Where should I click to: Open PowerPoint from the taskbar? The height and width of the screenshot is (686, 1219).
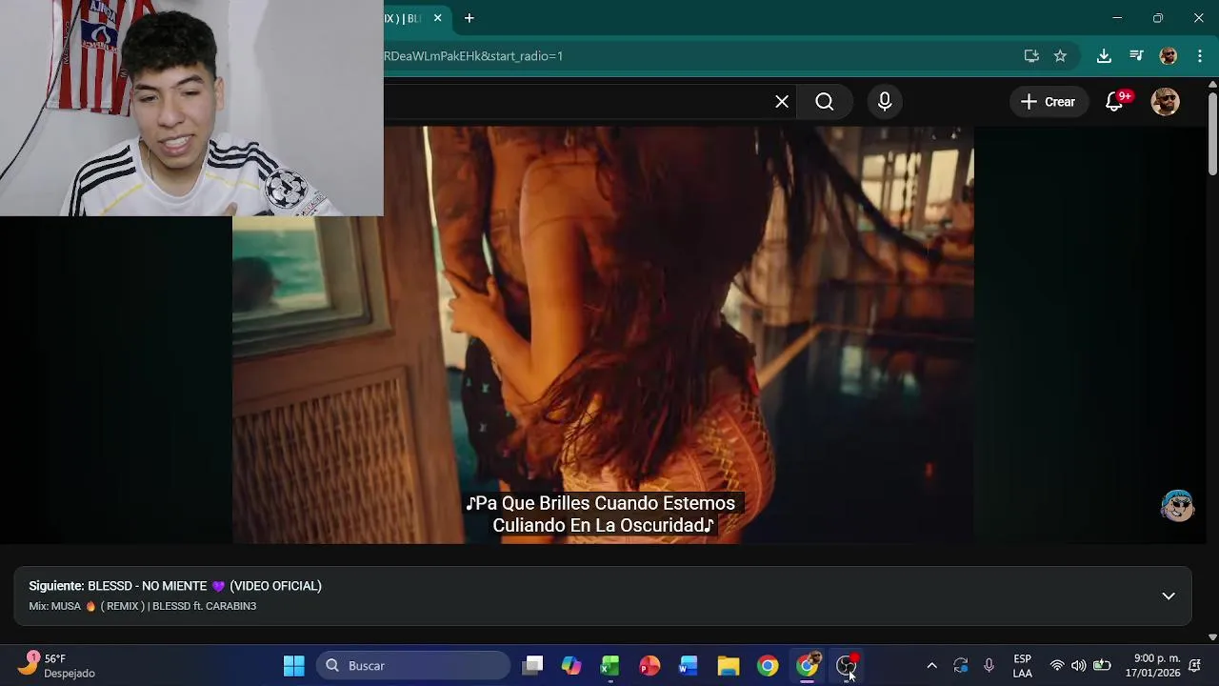649,666
